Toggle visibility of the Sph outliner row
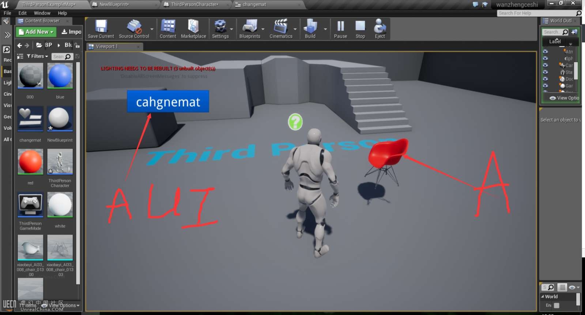 click(x=545, y=58)
